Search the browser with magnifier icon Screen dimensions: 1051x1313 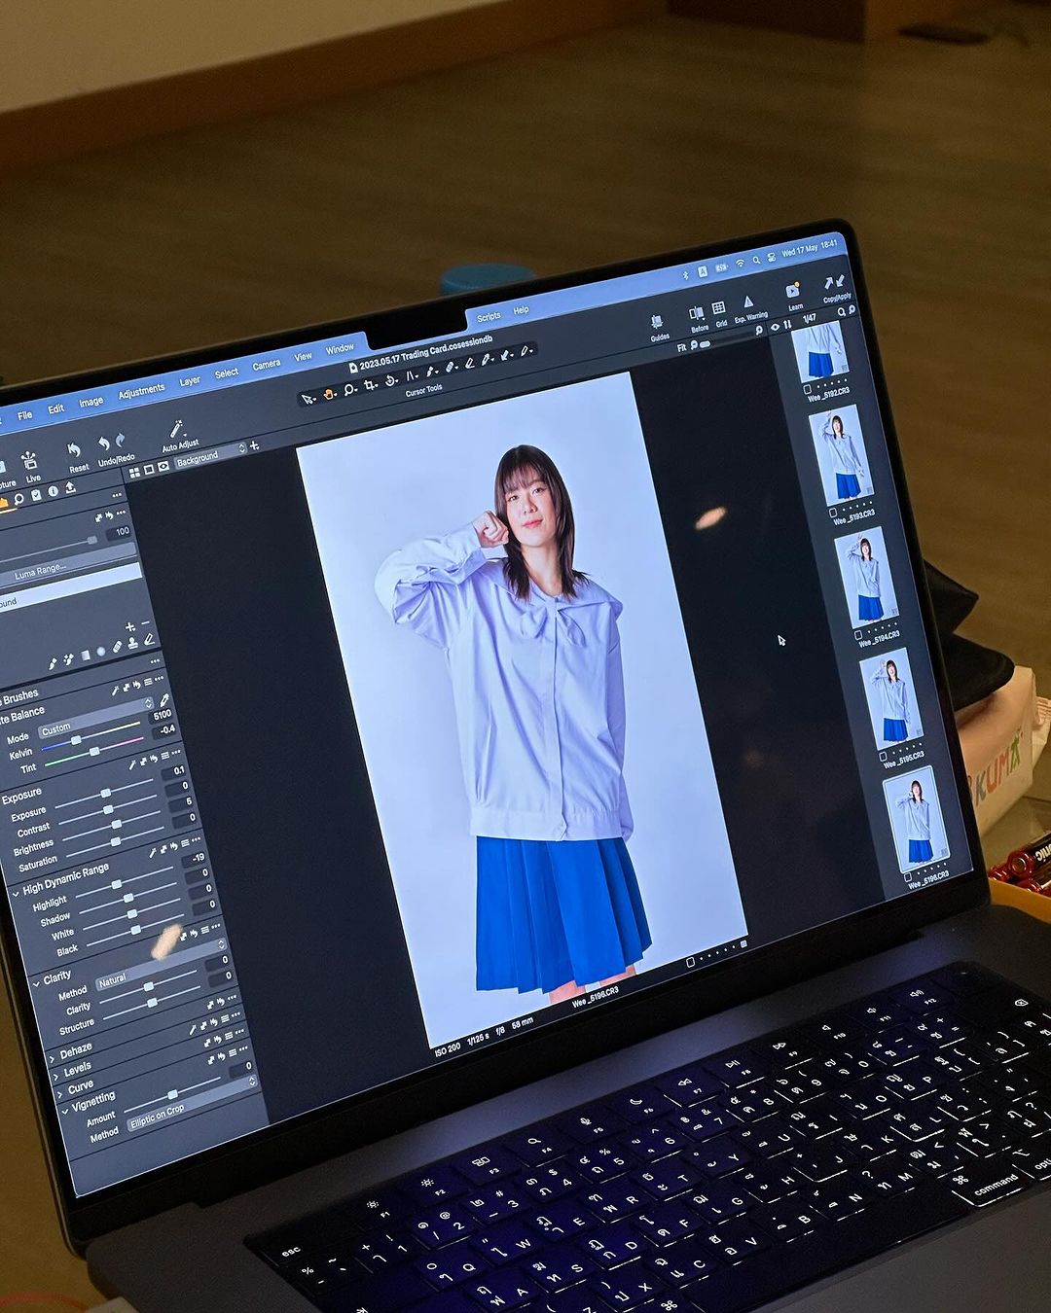pos(843,311)
